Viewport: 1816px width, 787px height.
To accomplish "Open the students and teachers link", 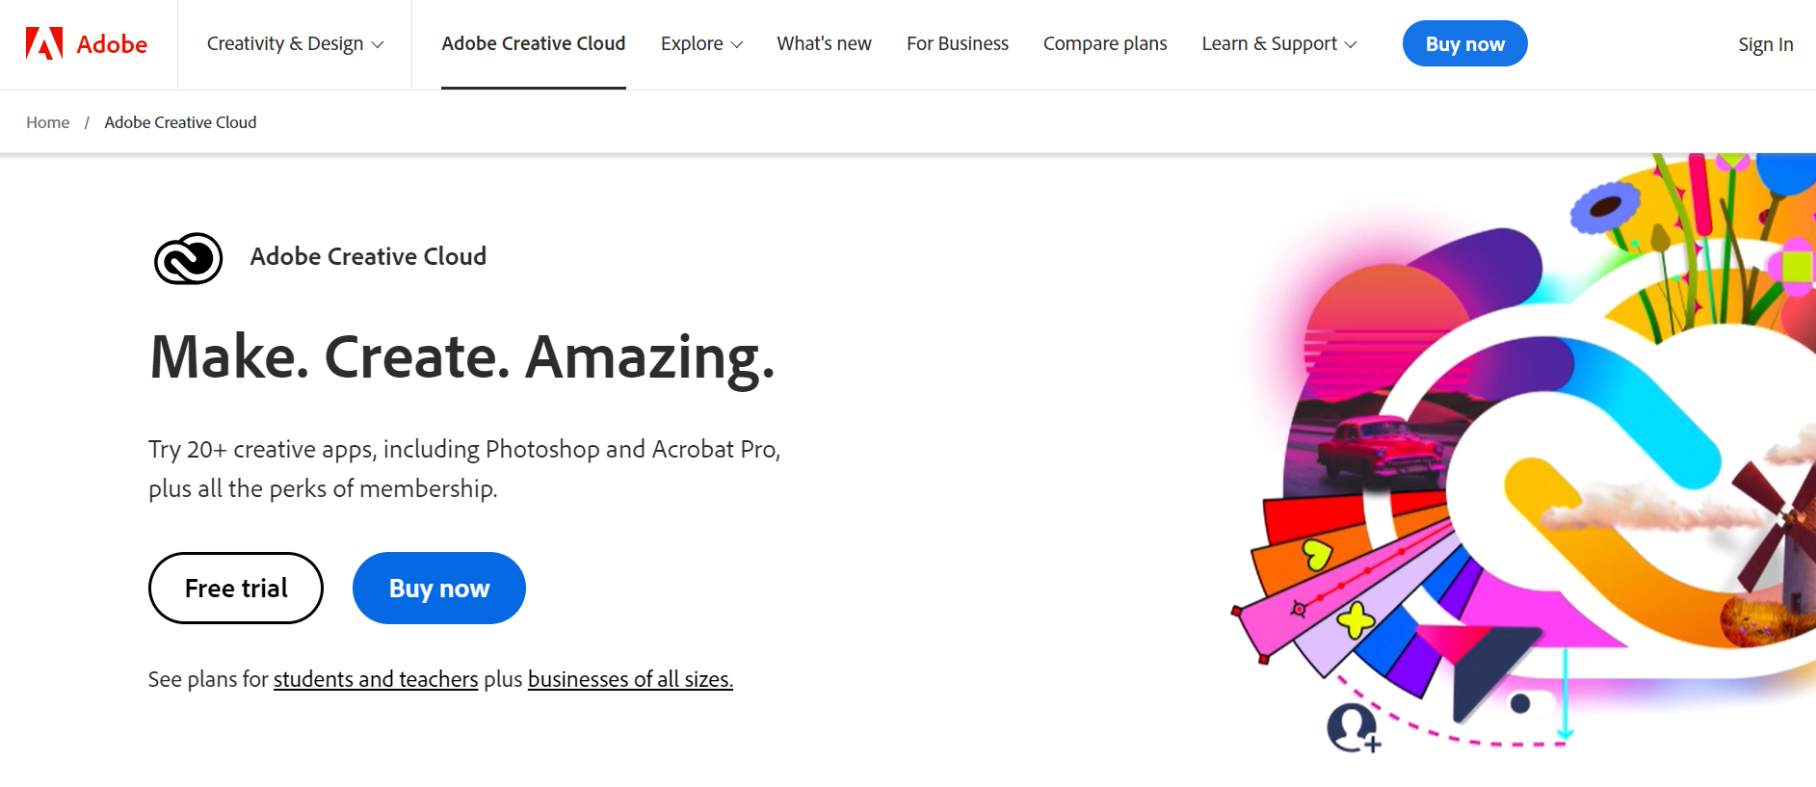I will click(x=376, y=679).
